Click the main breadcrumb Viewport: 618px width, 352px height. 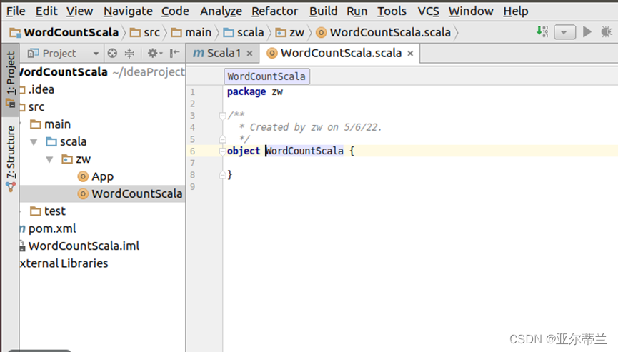pyautogui.click(x=191, y=32)
